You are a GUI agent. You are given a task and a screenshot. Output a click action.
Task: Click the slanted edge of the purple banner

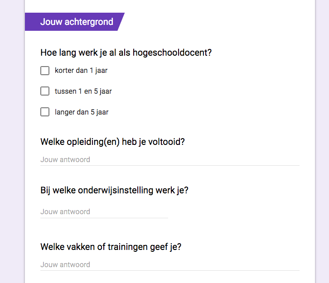point(121,22)
